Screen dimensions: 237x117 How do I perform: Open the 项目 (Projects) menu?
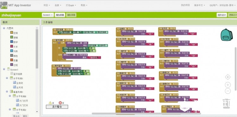click(x=47, y=5)
